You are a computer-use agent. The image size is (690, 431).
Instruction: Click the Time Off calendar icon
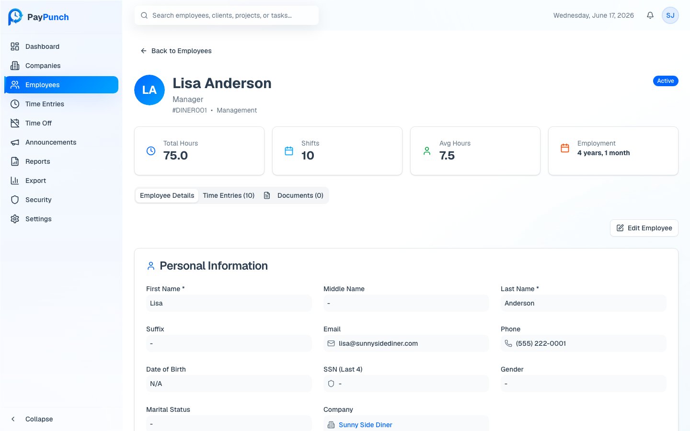[15, 123]
